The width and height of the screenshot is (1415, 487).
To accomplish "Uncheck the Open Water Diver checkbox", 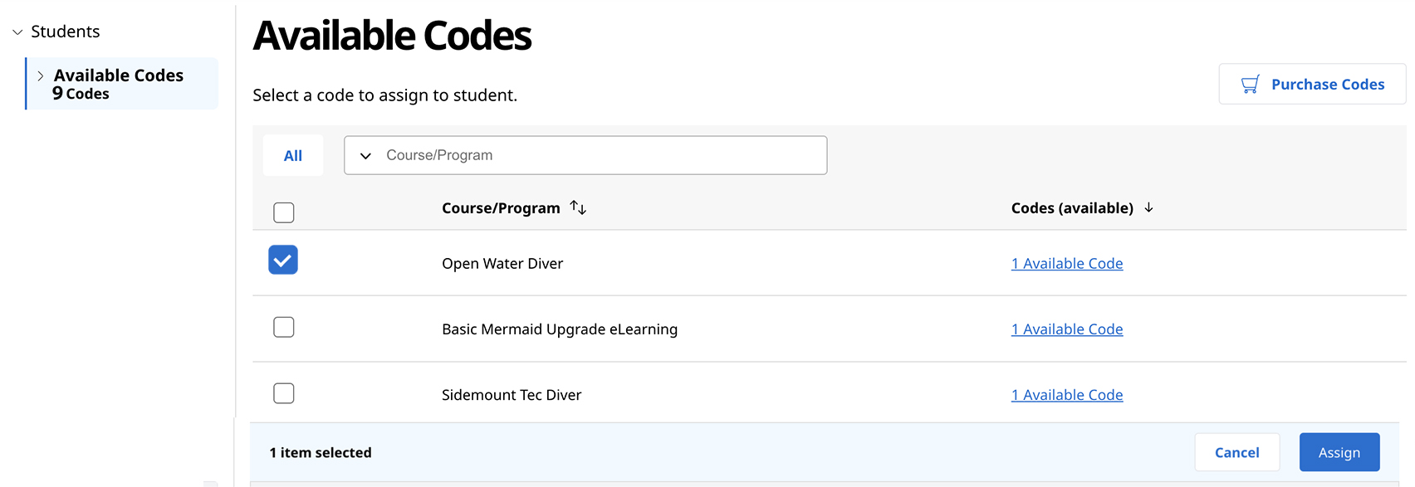I will (x=283, y=261).
